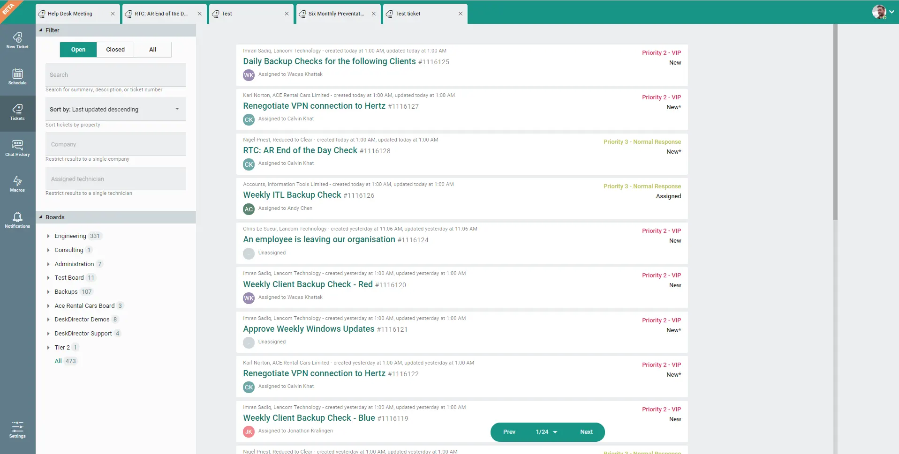Expand the Backups board
Image resolution: width=899 pixels, height=454 pixels.
(48, 292)
